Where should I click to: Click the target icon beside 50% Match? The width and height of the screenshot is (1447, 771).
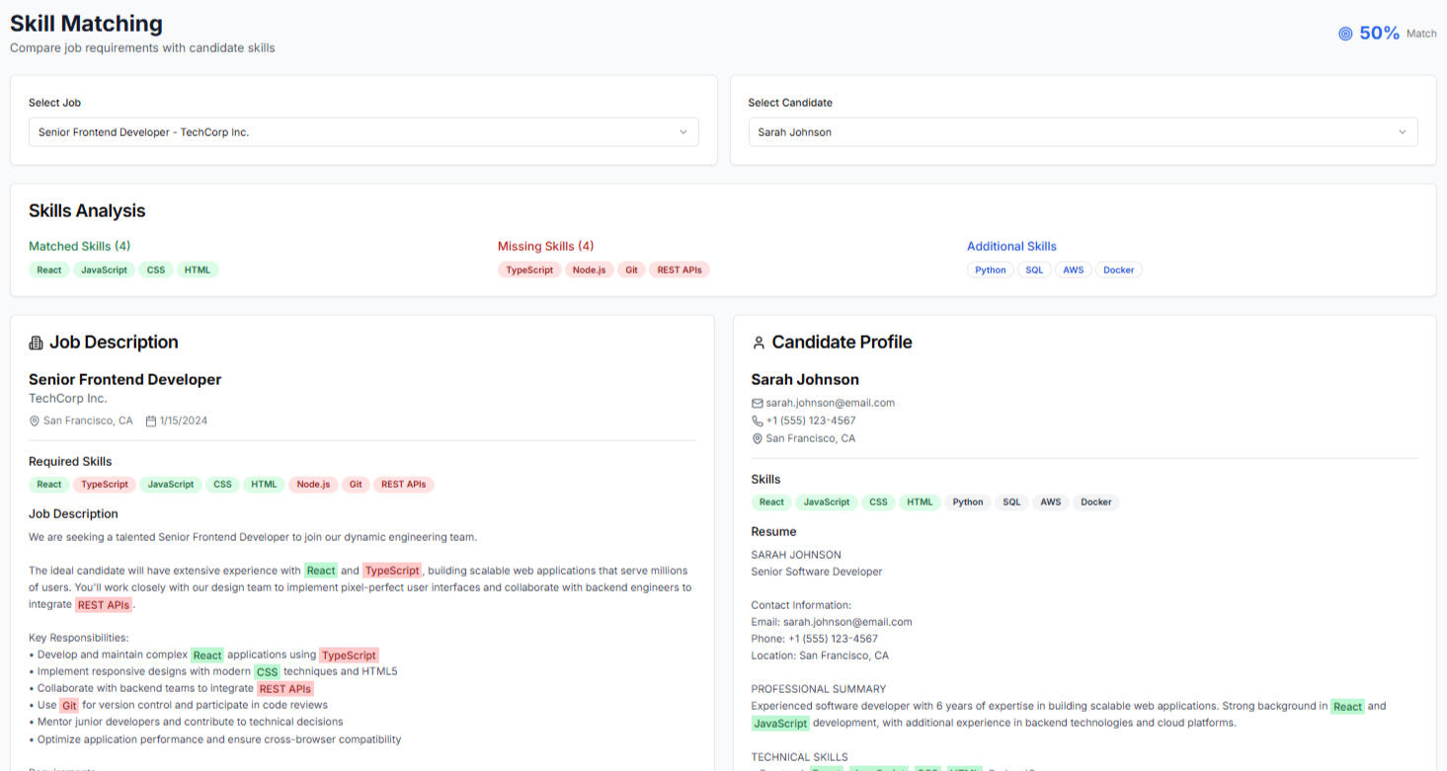coord(1344,34)
